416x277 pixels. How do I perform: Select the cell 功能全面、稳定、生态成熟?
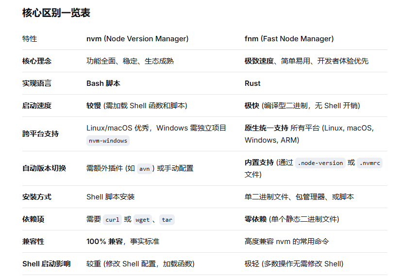point(130,61)
